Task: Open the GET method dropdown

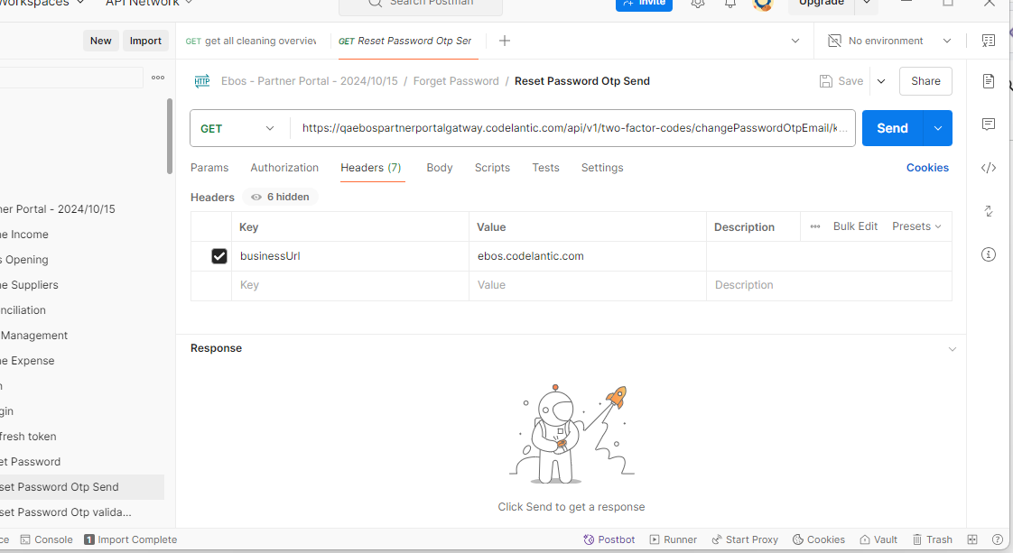Action: pos(237,128)
